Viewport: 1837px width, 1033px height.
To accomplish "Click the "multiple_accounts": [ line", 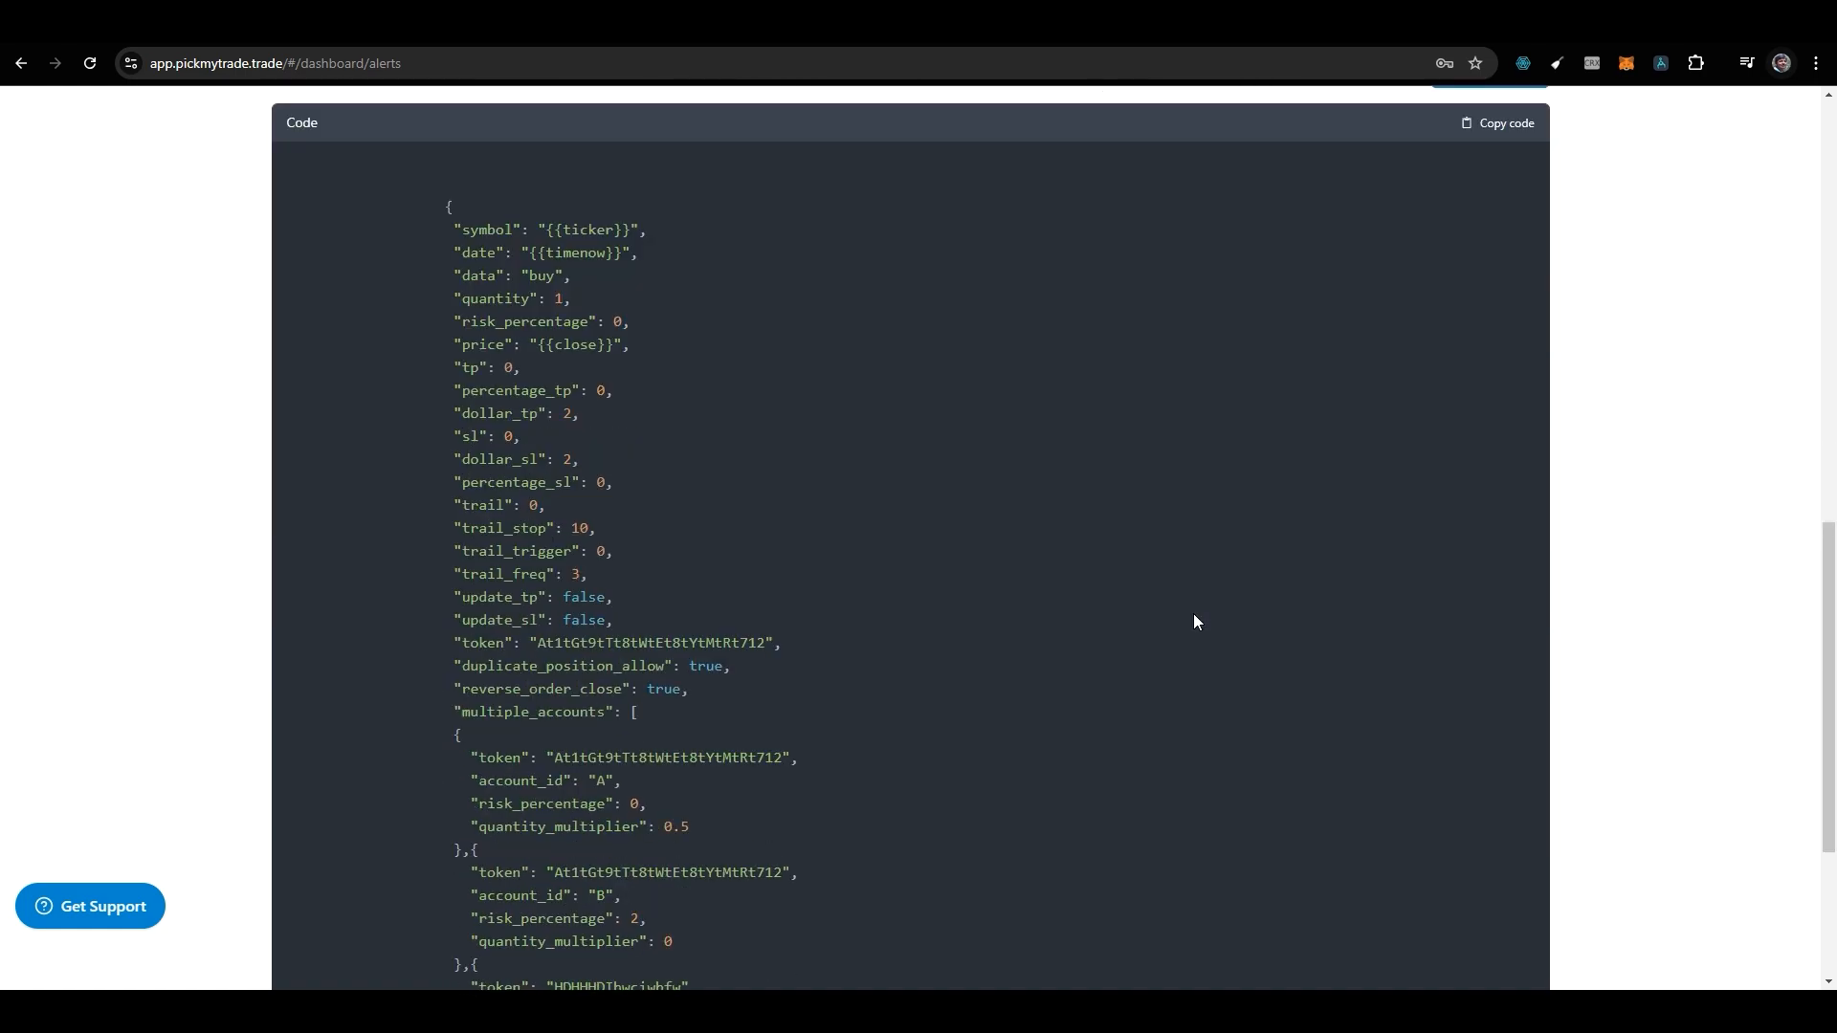I will [x=545, y=713].
